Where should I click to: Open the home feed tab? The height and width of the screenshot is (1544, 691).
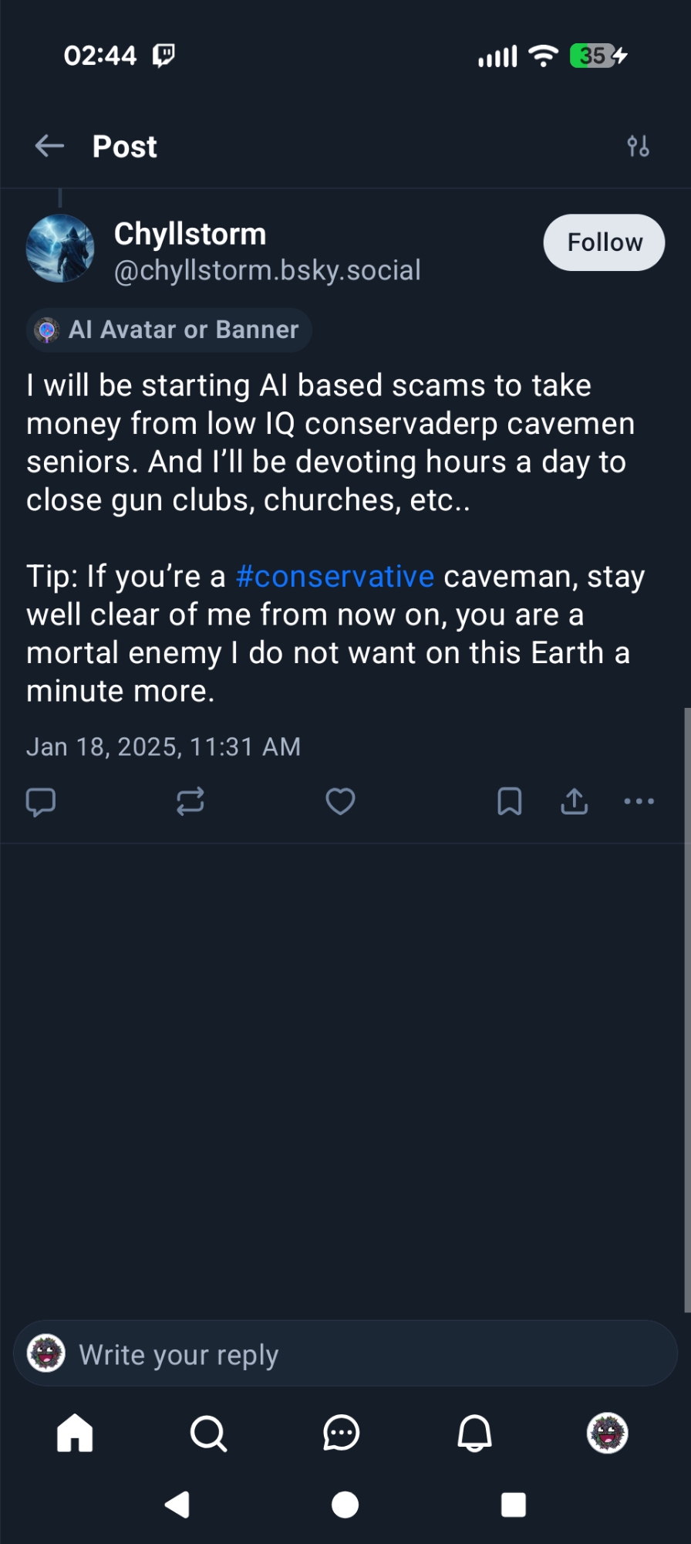click(x=75, y=1433)
